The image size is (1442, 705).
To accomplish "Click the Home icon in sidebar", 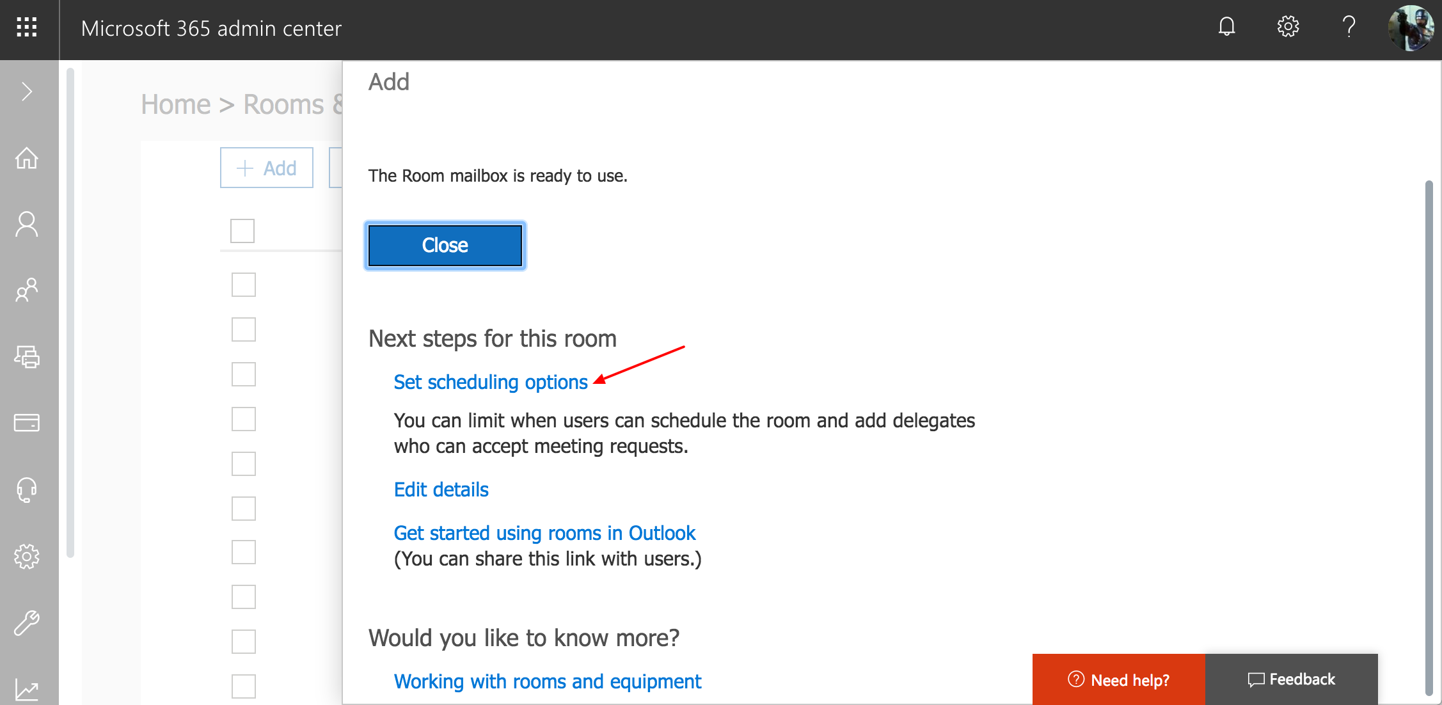I will point(26,157).
